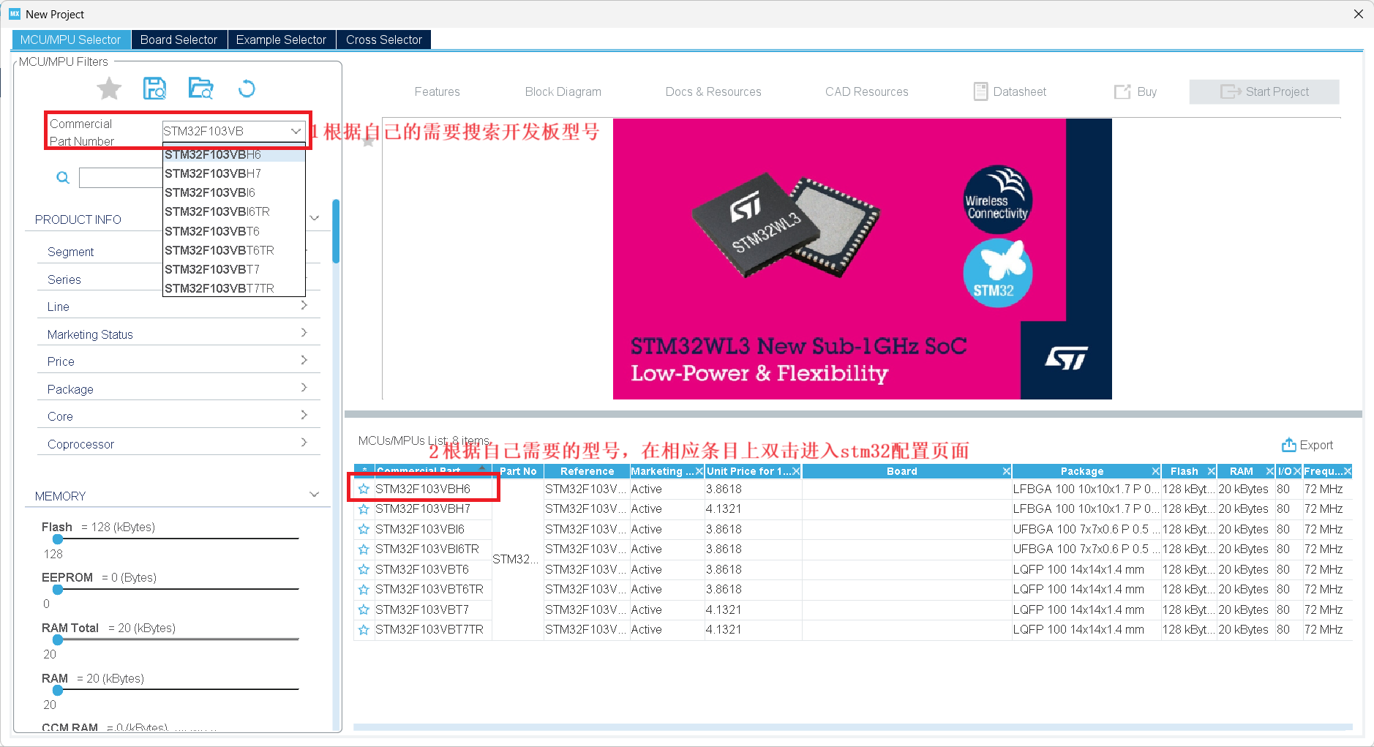Click the favorites star icon in filters
Viewport: 1374px width, 747px height.
click(109, 89)
